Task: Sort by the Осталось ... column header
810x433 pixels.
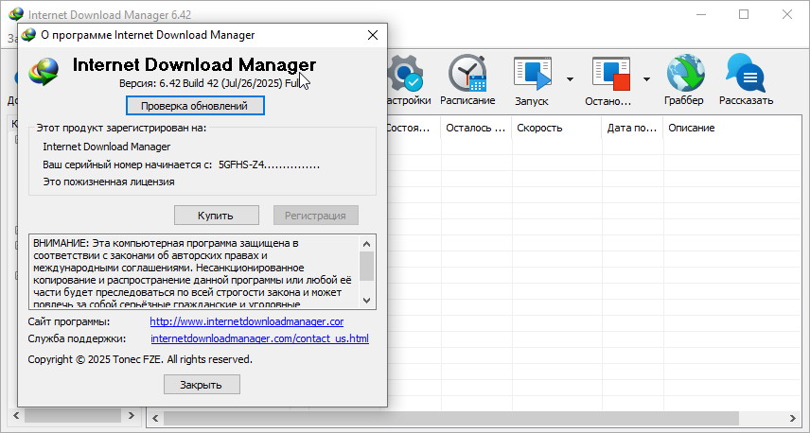Action: [476, 128]
